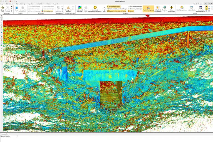This screenshot has height=142, width=213.
Task: Open the Koordinatensystem combo box
Action: coord(208,4)
